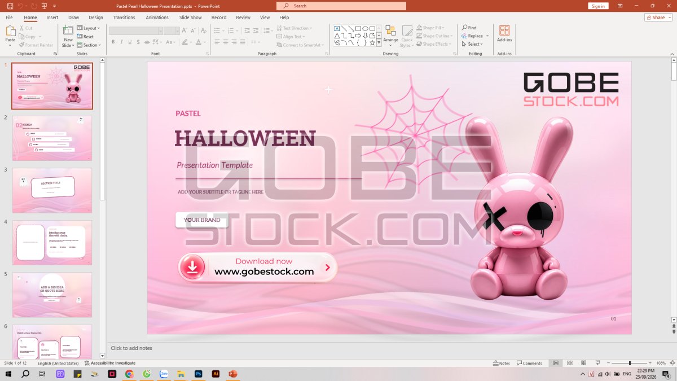Screen dimensions: 677x381
Task: Select the Text Box shape in the gallery
Action: pyautogui.click(x=337, y=28)
